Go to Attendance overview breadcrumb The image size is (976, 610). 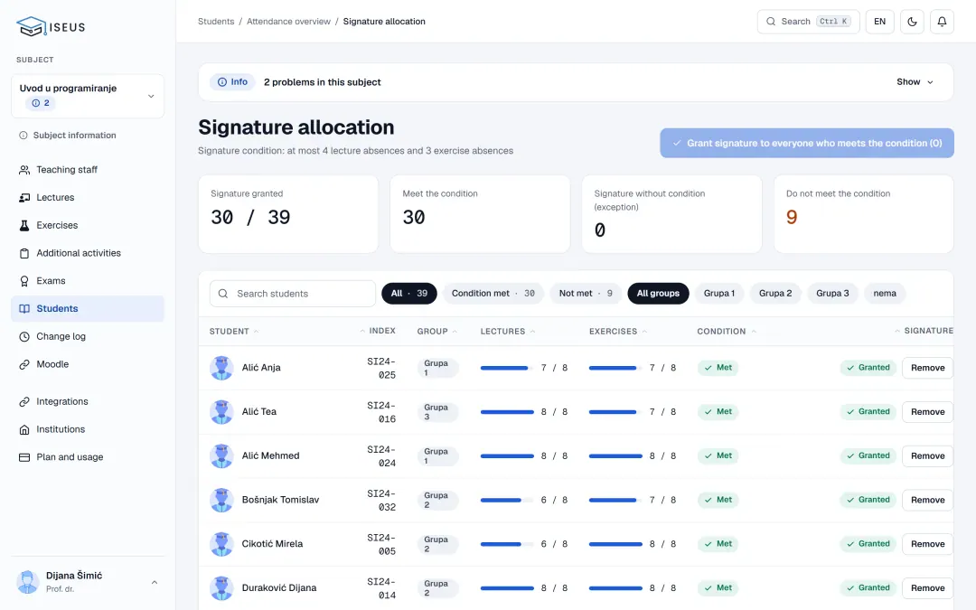[288, 22]
